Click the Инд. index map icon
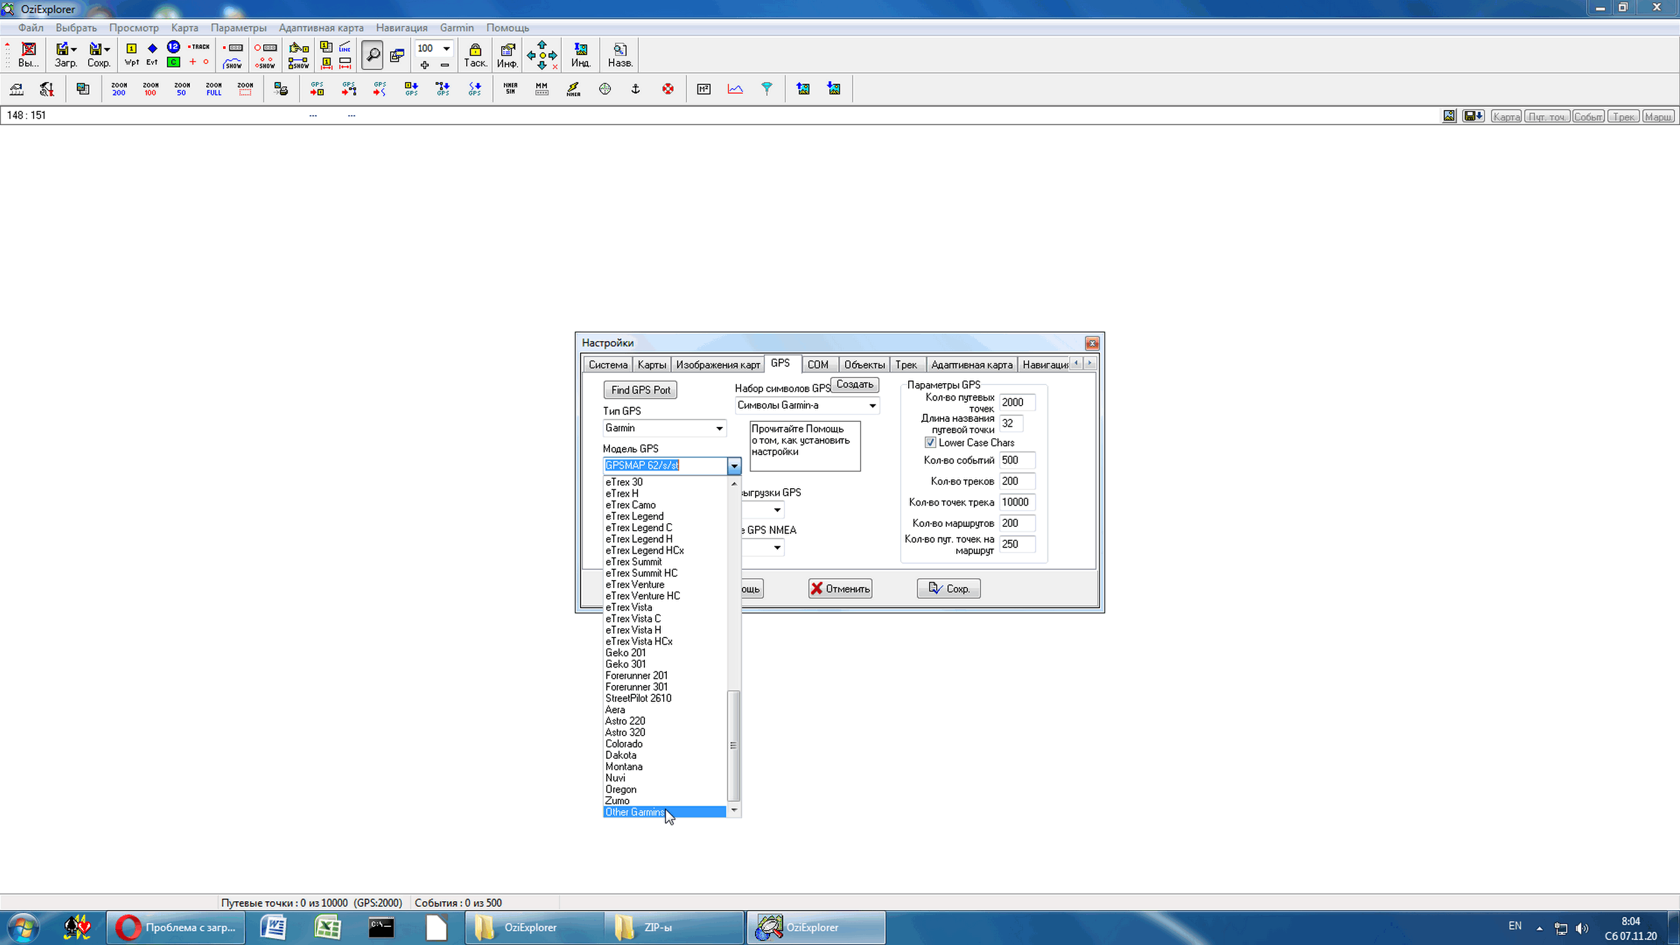This screenshot has width=1680, height=945. point(581,55)
